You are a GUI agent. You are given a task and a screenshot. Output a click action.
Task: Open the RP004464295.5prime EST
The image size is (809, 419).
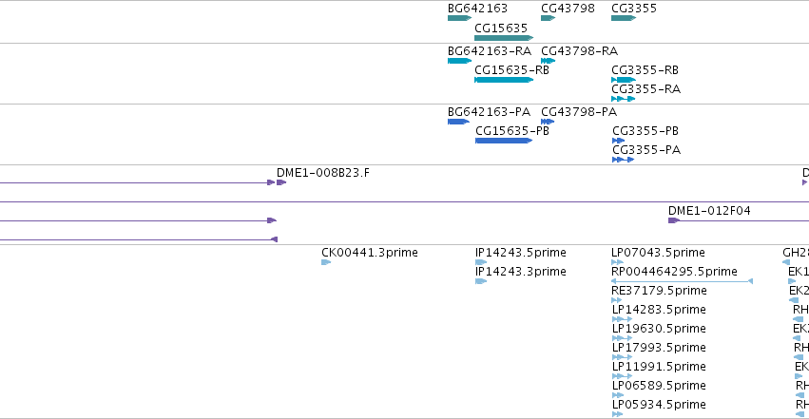click(x=682, y=281)
